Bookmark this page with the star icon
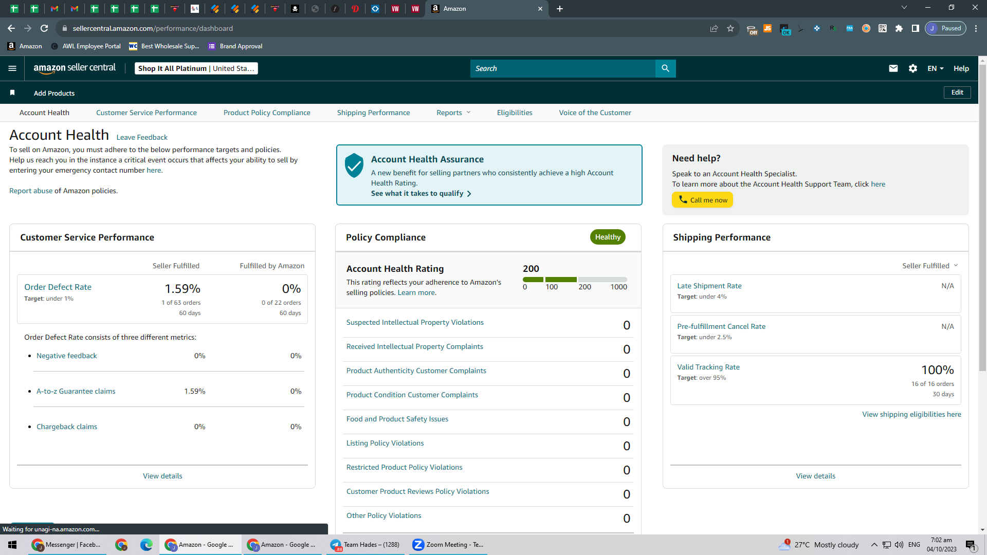Screen dimensions: 987x555 coord(730,28)
